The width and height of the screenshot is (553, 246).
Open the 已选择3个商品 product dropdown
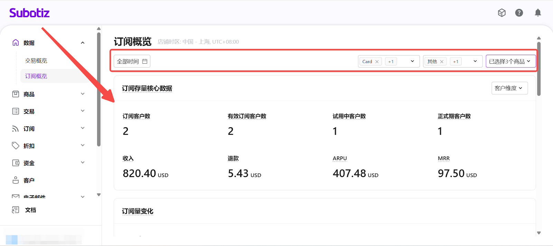[510, 61]
